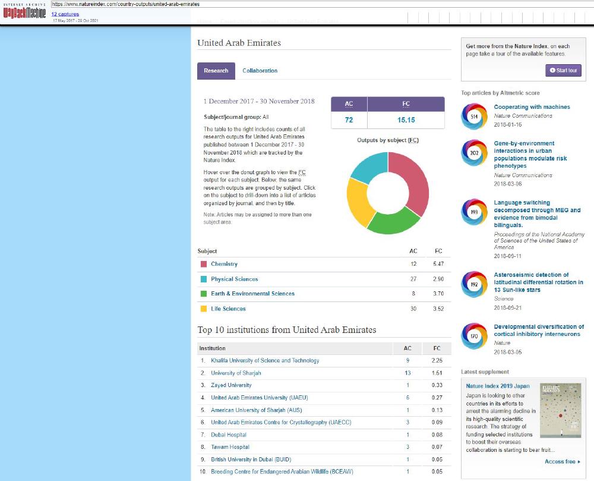
Task: Open the Life Sciences subject link
Action: (229, 309)
